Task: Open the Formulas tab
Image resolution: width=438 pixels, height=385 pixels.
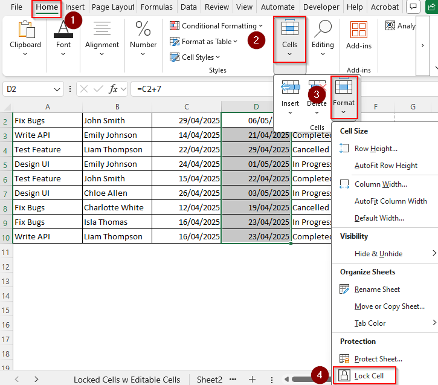Action: 156,7
